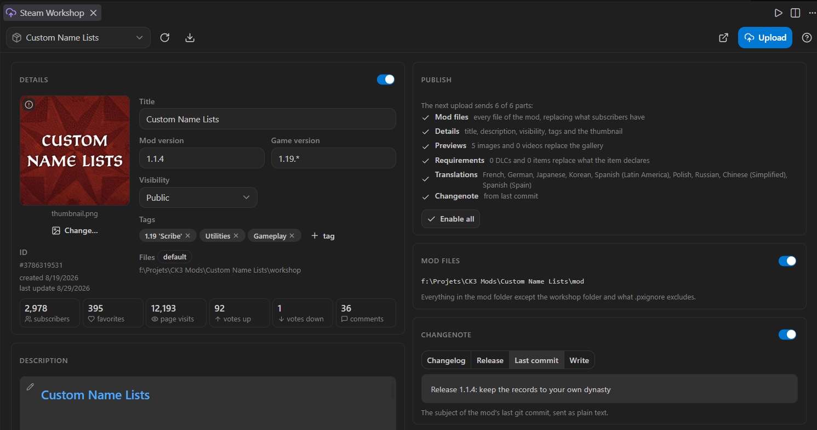This screenshot has width=817, height=430.
Task: Click the item ID #3786319531
Action: click(x=41, y=265)
